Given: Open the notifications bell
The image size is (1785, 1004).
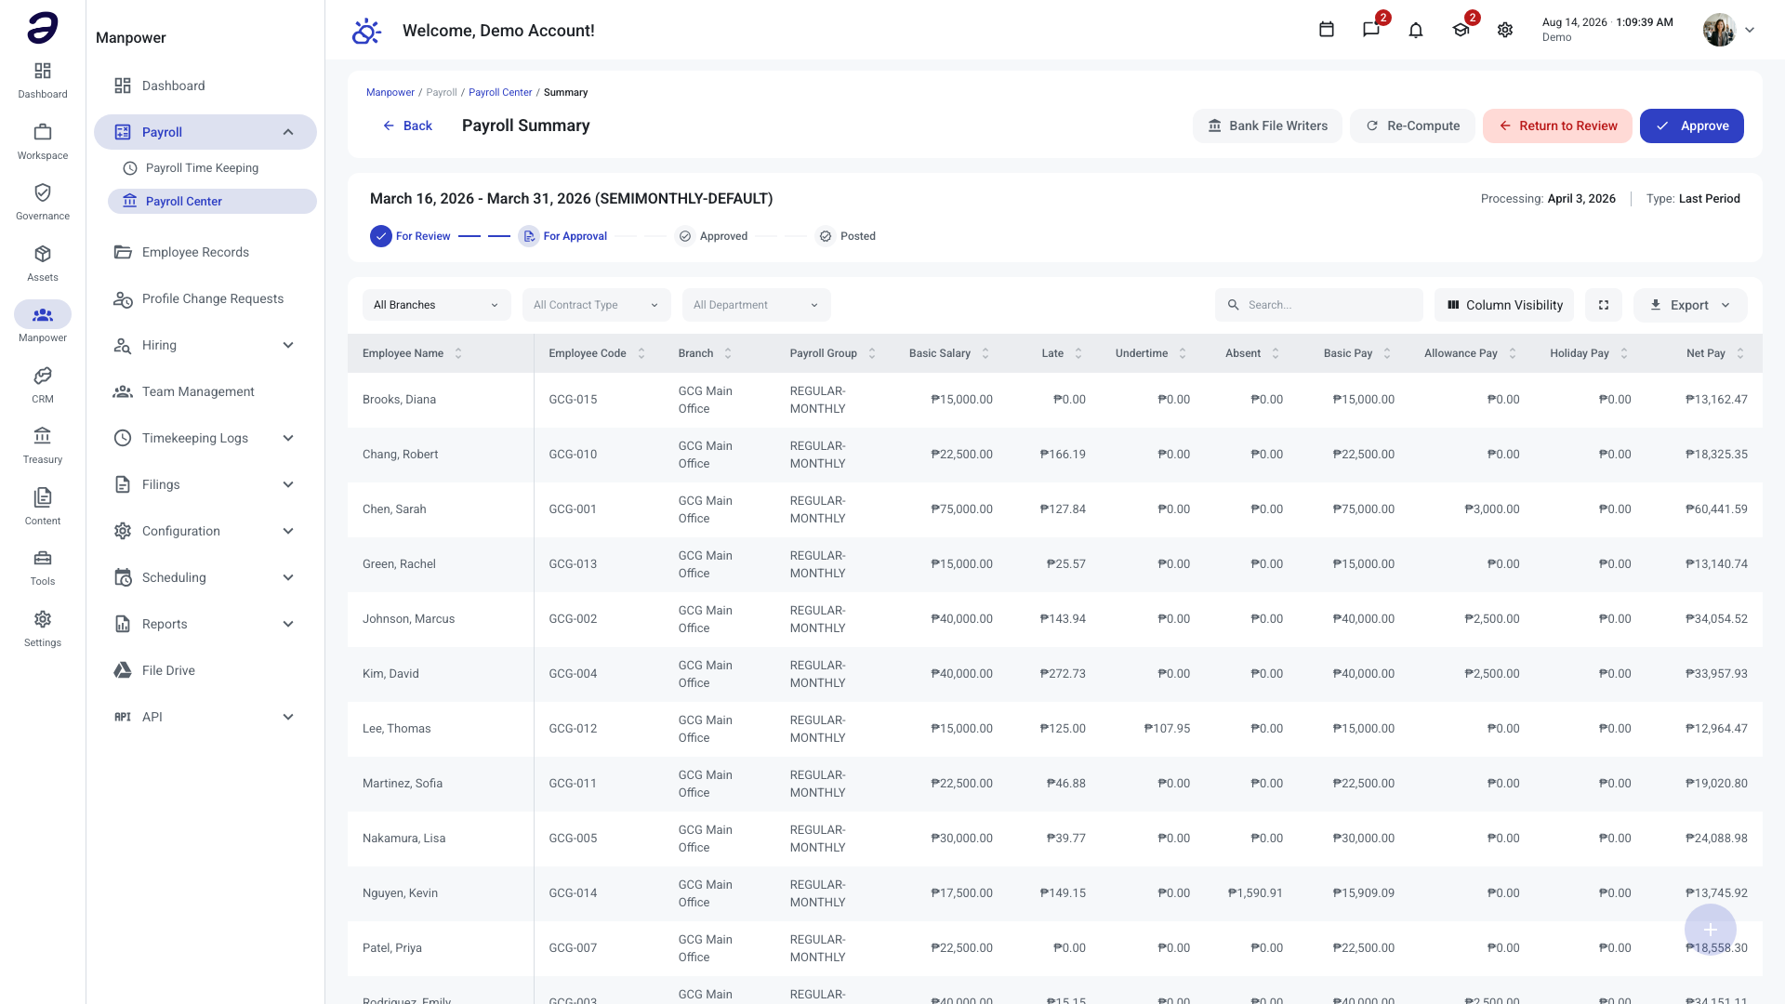Looking at the screenshot, I should click(x=1416, y=30).
